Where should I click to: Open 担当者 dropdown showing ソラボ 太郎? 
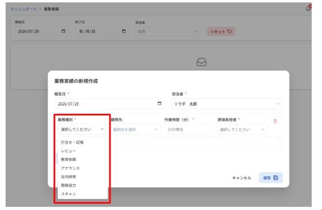[x=227, y=104]
